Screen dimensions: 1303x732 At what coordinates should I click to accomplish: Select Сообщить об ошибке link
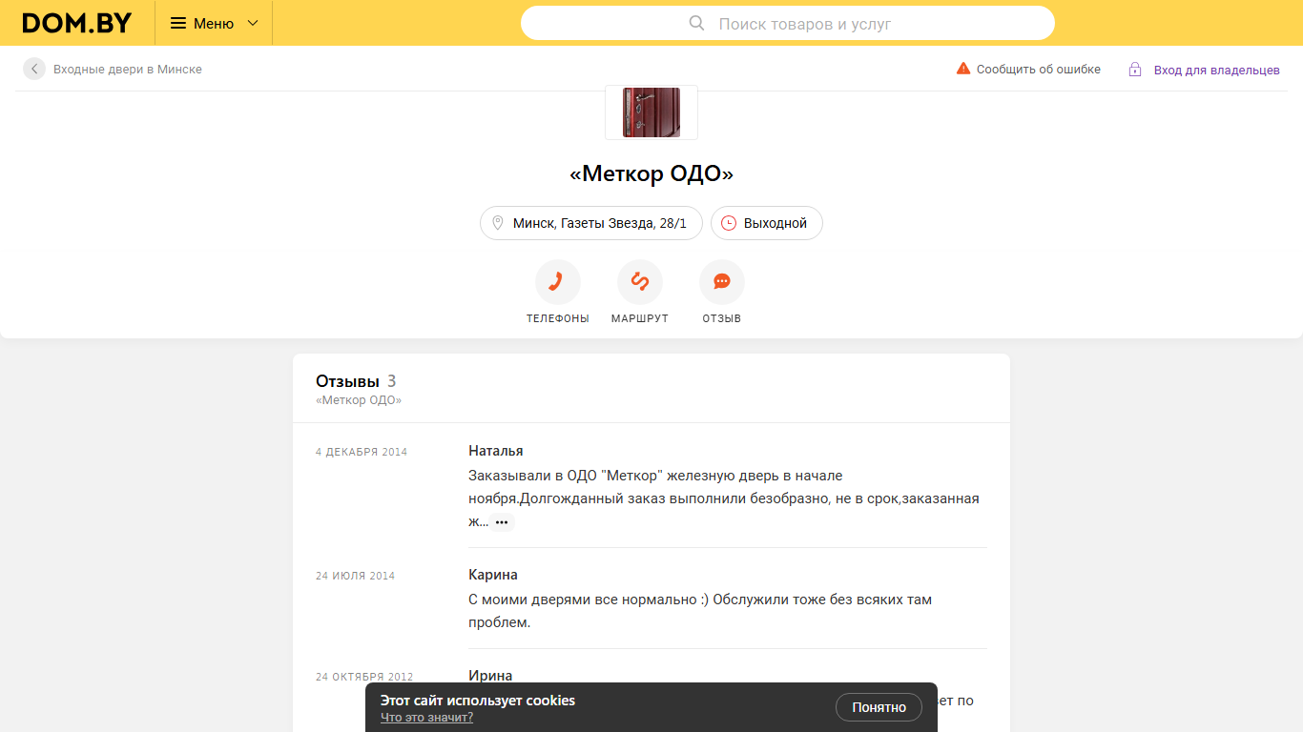click(x=1039, y=70)
